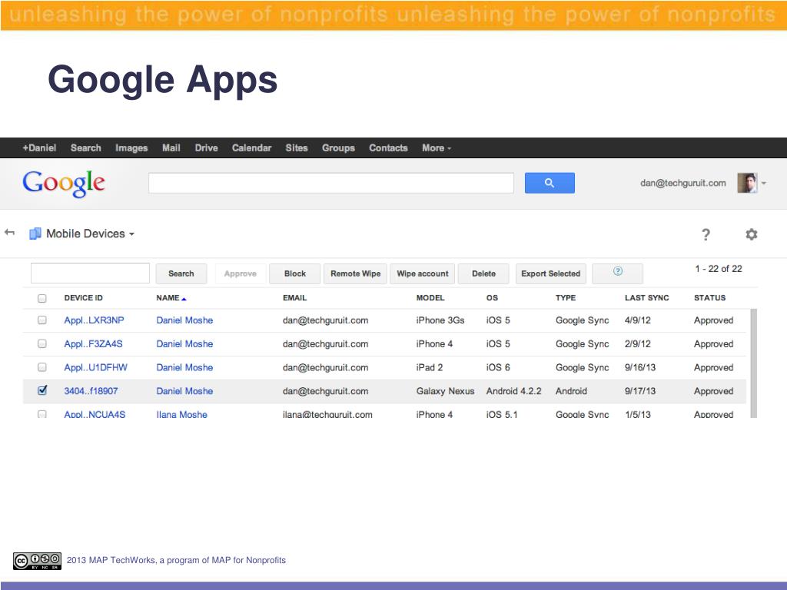
Task: Open device ID Appl..LXR3NP link
Action: (x=94, y=320)
